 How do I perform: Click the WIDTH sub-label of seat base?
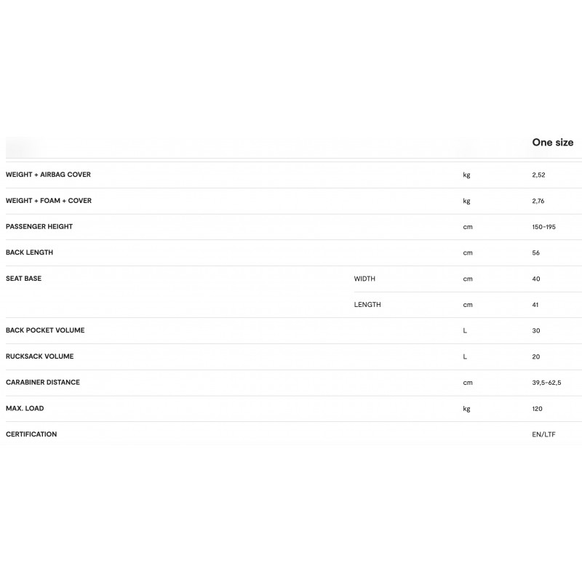364,279
